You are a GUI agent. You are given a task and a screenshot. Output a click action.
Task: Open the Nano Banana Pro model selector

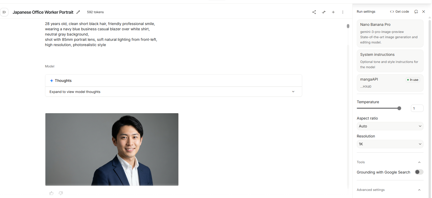tap(390, 33)
